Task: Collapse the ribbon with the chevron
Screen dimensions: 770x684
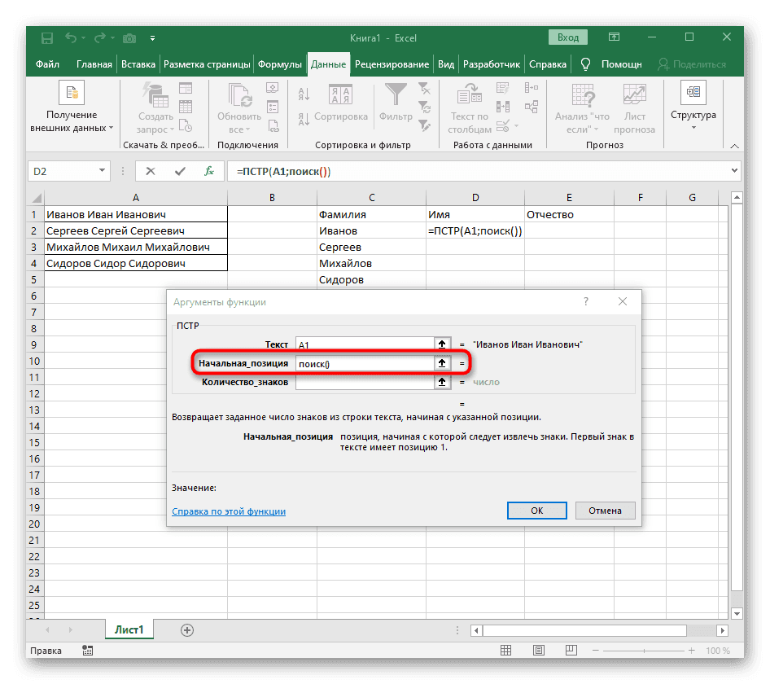Action: (x=733, y=145)
